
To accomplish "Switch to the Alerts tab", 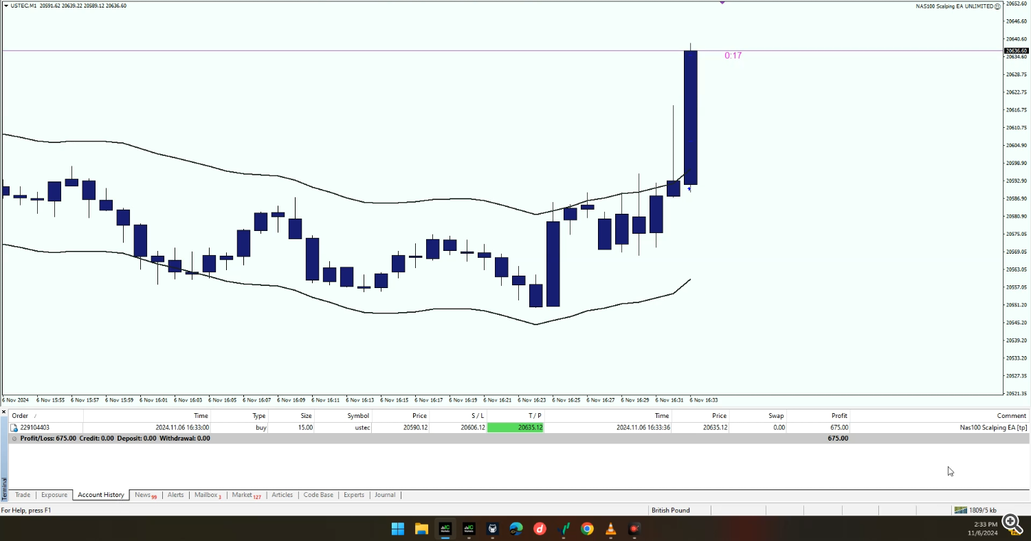I will (176, 495).
